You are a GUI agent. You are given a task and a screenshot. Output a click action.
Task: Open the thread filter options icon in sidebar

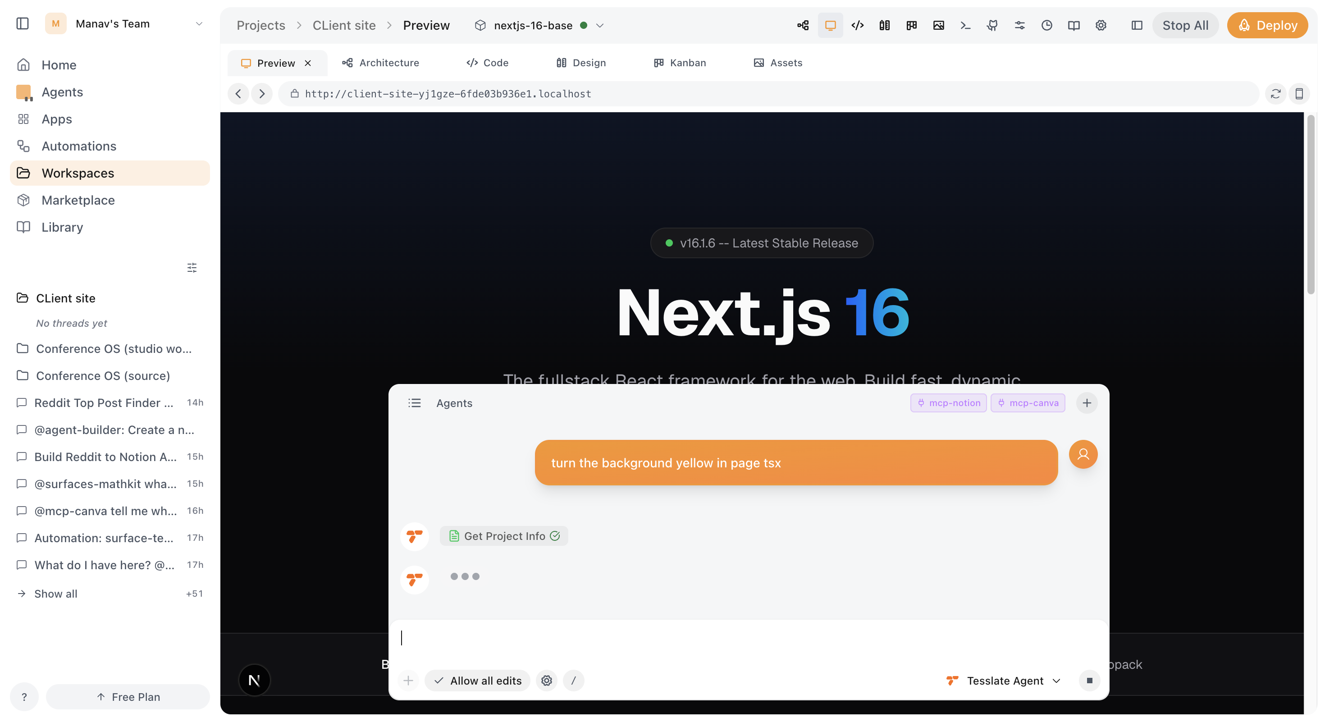192,267
